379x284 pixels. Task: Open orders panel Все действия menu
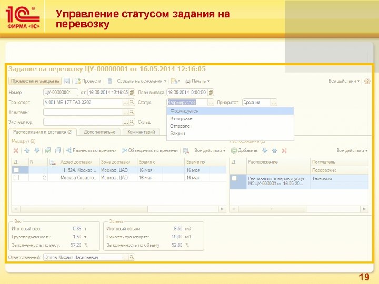(352, 150)
